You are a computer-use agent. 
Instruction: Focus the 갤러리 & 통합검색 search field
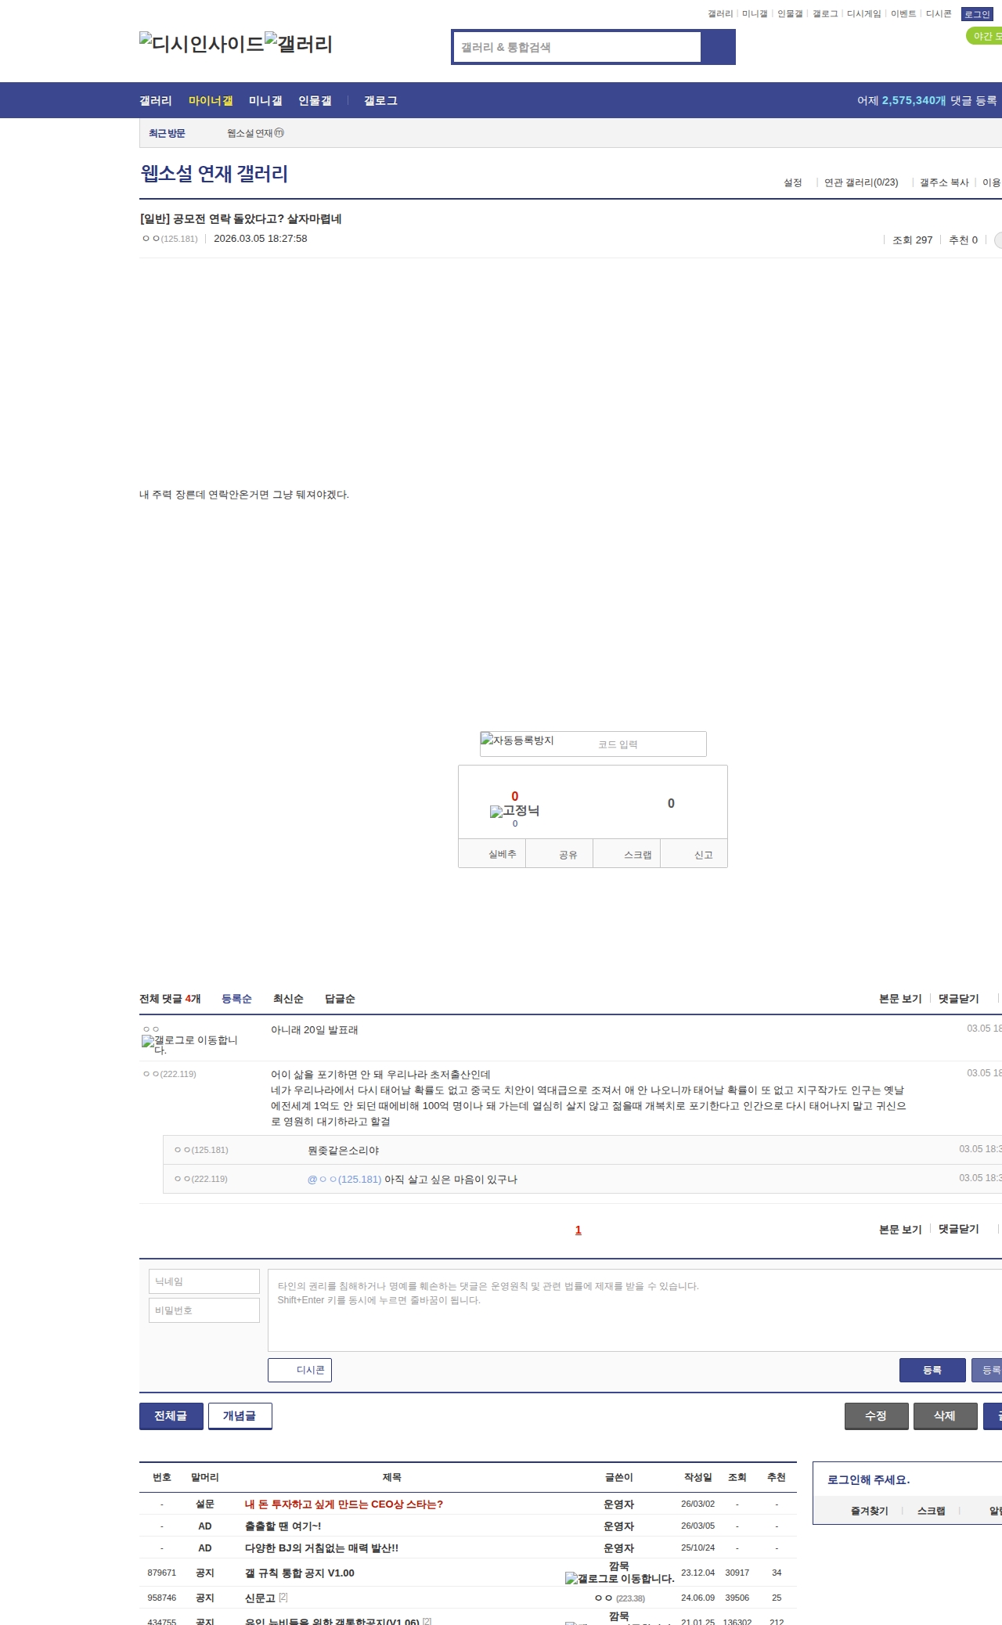tap(577, 47)
